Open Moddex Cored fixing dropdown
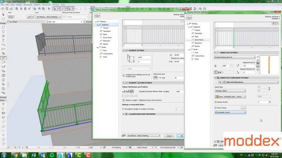Viewport: 282px width, 158px height. click(x=230, y=112)
